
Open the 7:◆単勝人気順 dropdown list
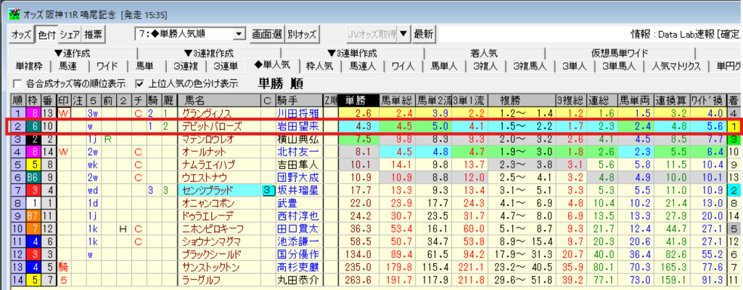click(x=239, y=34)
